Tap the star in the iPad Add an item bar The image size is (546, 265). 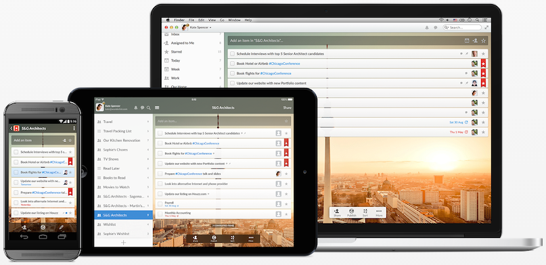click(x=286, y=121)
